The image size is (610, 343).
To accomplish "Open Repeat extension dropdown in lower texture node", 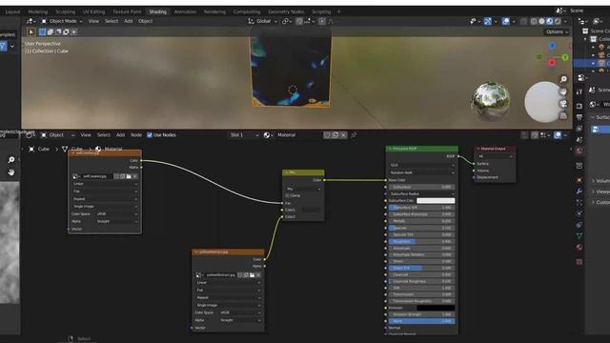I will coord(228,297).
